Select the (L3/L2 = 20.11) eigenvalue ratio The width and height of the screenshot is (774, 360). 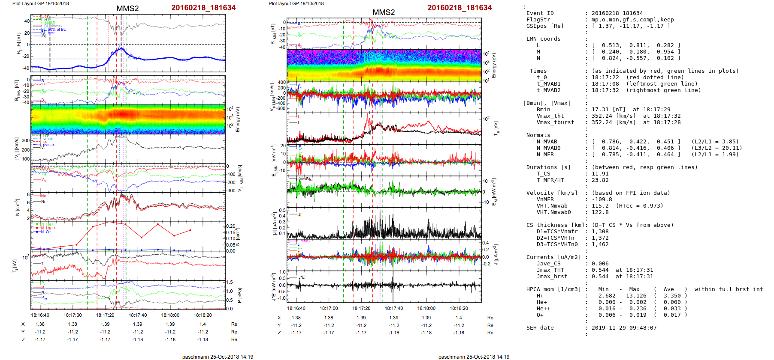coord(717,148)
